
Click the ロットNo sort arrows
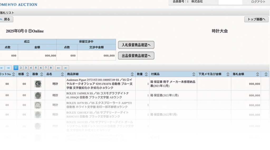[13, 74]
